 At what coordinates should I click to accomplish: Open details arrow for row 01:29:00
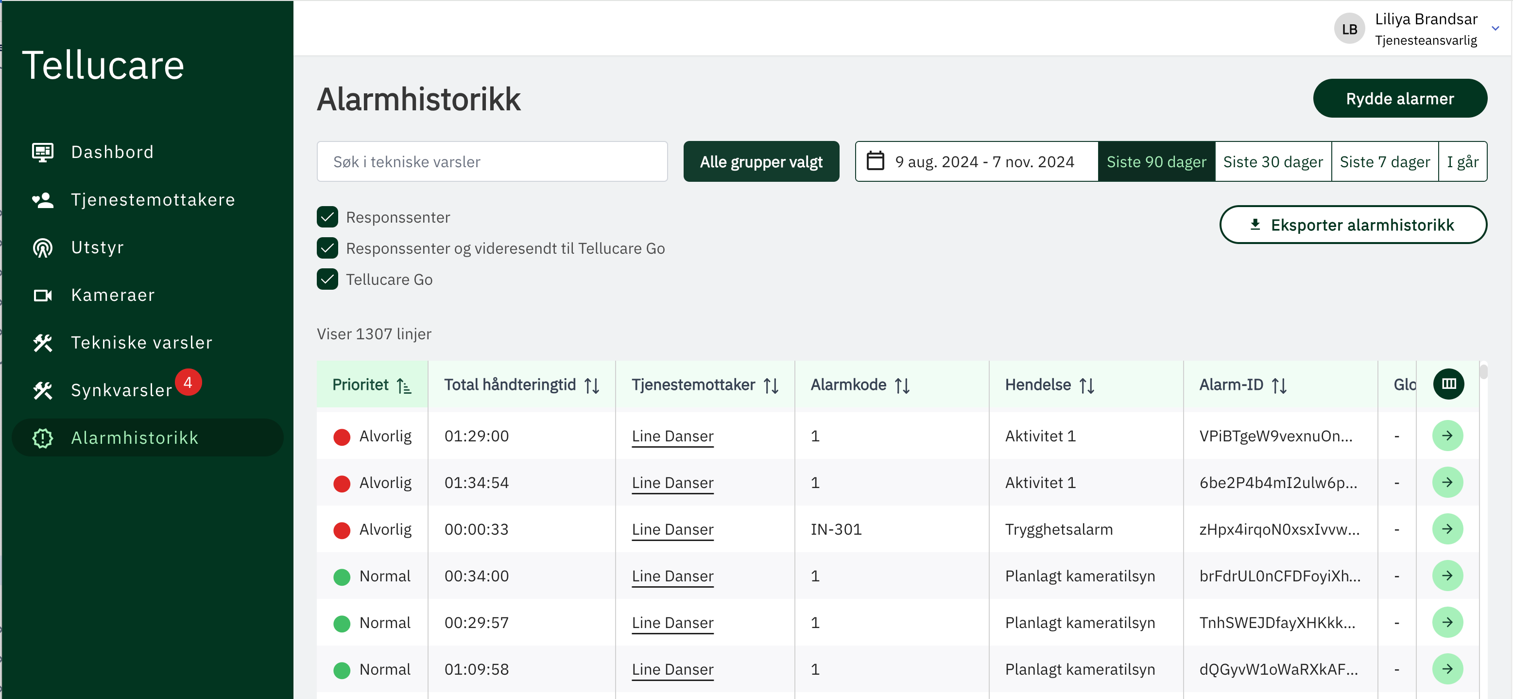(x=1448, y=436)
